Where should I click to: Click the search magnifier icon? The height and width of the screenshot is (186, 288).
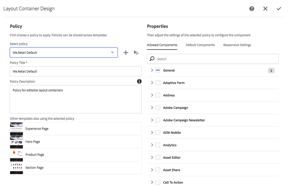coord(152,59)
